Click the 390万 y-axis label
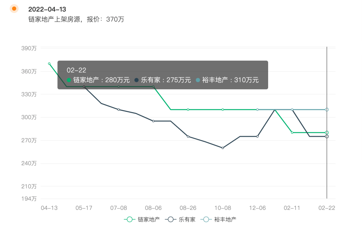Screen dimensions: 362x236 click(x=29, y=48)
